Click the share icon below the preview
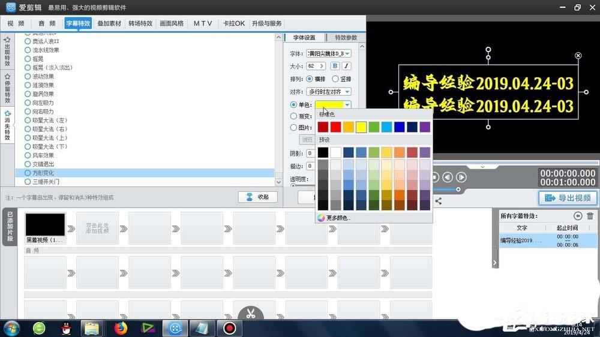 tap(439, 201)
